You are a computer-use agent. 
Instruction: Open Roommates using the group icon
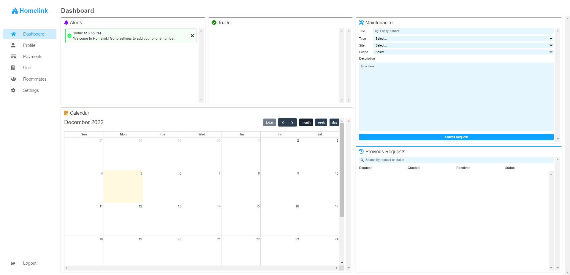point(13,79)
